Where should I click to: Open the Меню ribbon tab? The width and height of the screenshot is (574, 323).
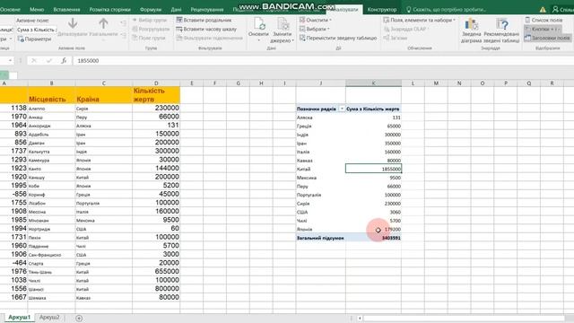pyautogui.click(x=37, y=10)
